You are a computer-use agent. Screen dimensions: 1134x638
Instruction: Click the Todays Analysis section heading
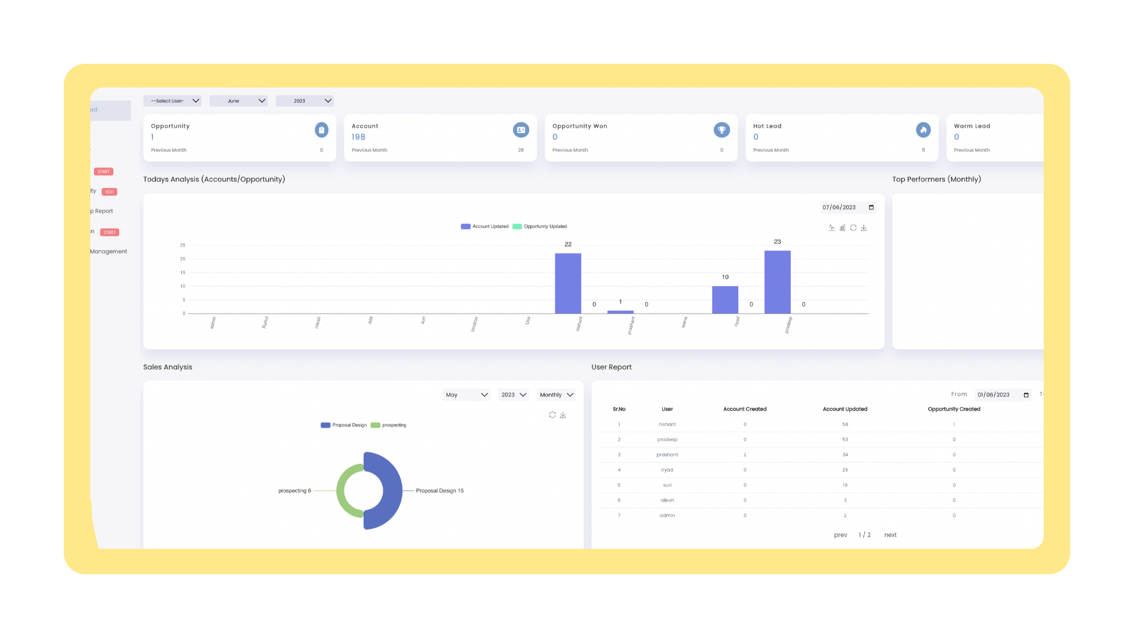point(214,179)
